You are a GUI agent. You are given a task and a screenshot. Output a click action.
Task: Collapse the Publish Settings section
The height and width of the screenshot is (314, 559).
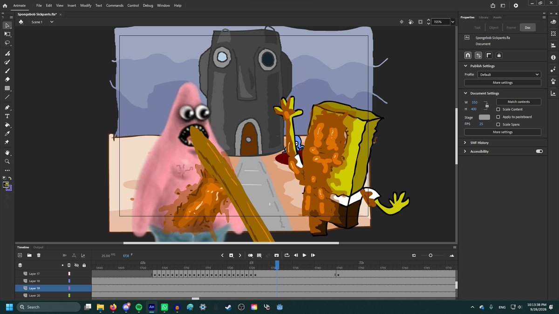[465, 66]
